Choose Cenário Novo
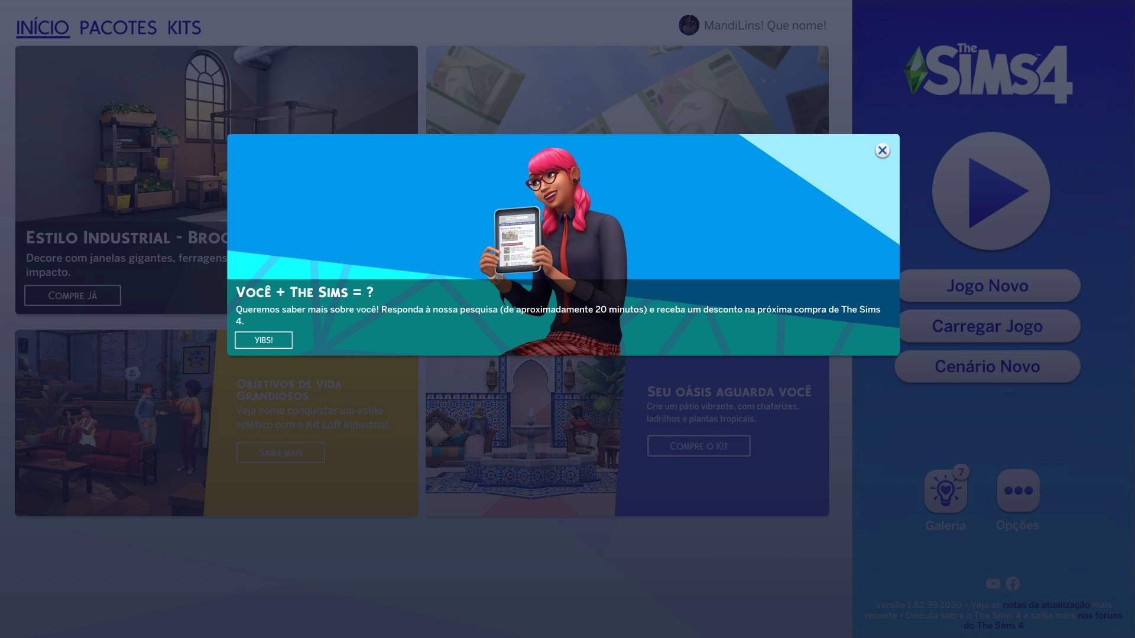Viewport: 1135px width, 638px height. click(987, 366)
